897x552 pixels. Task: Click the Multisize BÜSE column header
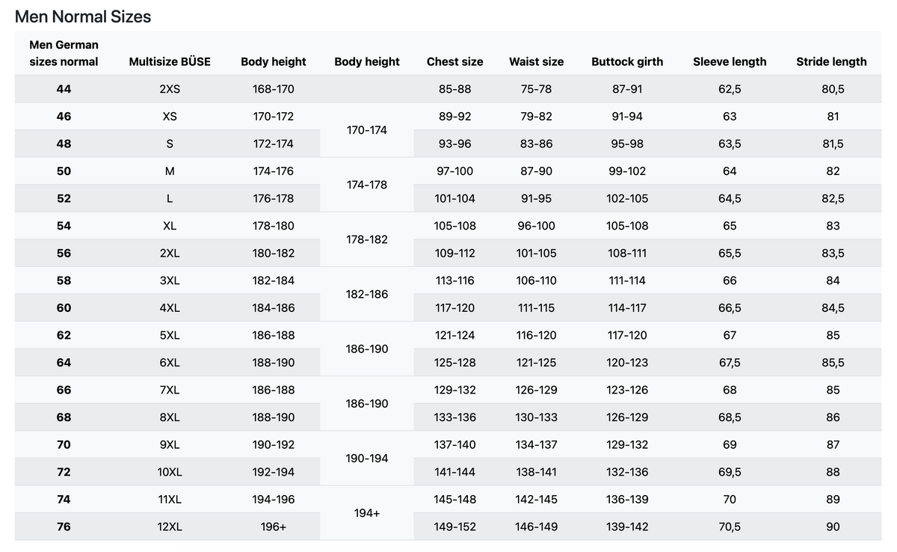point(170,62)
